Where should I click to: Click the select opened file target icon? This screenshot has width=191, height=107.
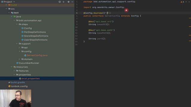click(60, 2)
